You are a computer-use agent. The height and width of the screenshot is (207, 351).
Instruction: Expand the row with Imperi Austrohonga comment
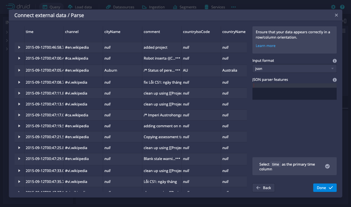(x=19, y=115)
